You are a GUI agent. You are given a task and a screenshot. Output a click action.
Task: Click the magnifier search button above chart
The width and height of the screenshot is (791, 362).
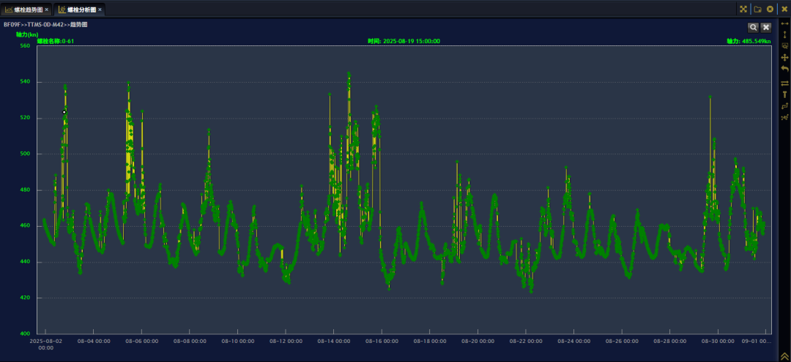pyautogui.click(x=753, y=27)
